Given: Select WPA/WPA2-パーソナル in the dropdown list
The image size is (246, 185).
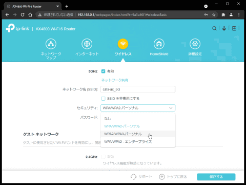Looking at the screenshot, I should 138,126.
